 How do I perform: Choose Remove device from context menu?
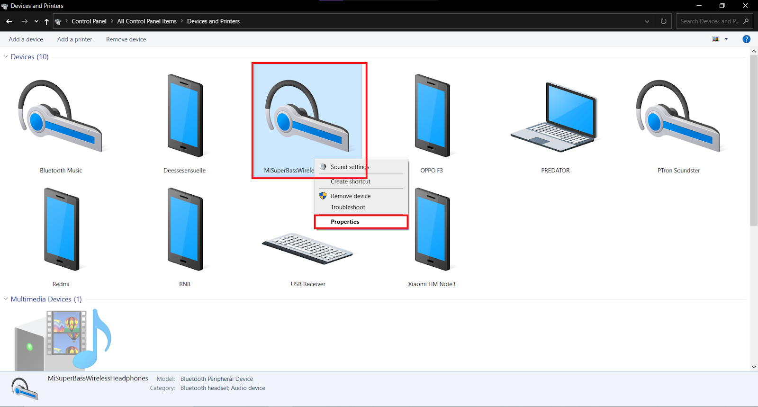361,196
